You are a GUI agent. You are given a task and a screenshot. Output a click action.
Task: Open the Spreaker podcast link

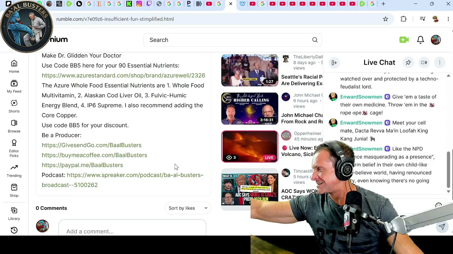122,180
